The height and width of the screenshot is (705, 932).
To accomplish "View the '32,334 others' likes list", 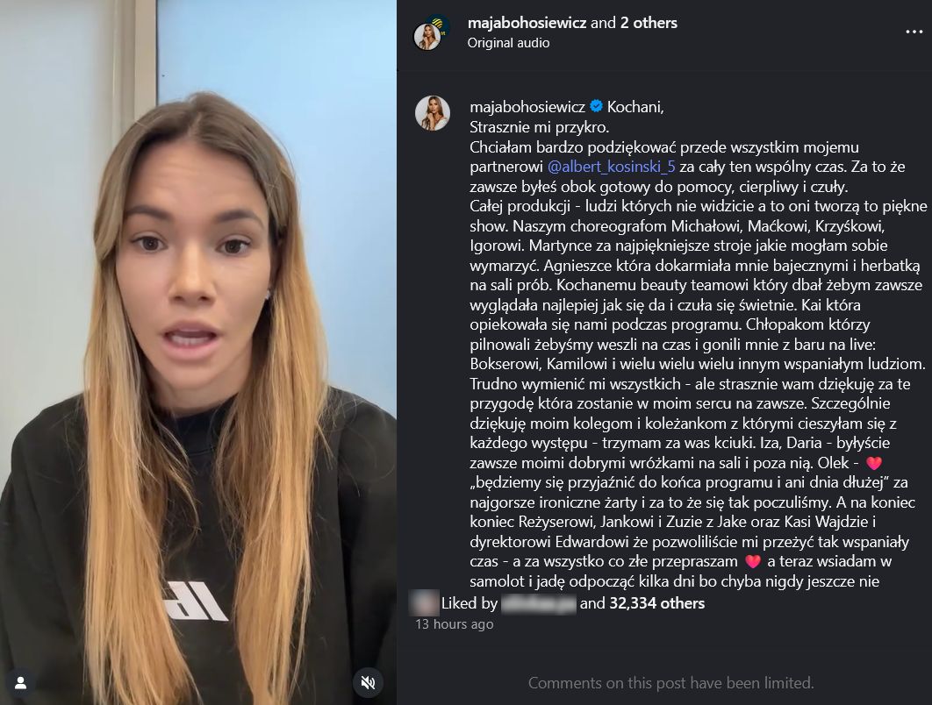I will coord(656,603).
